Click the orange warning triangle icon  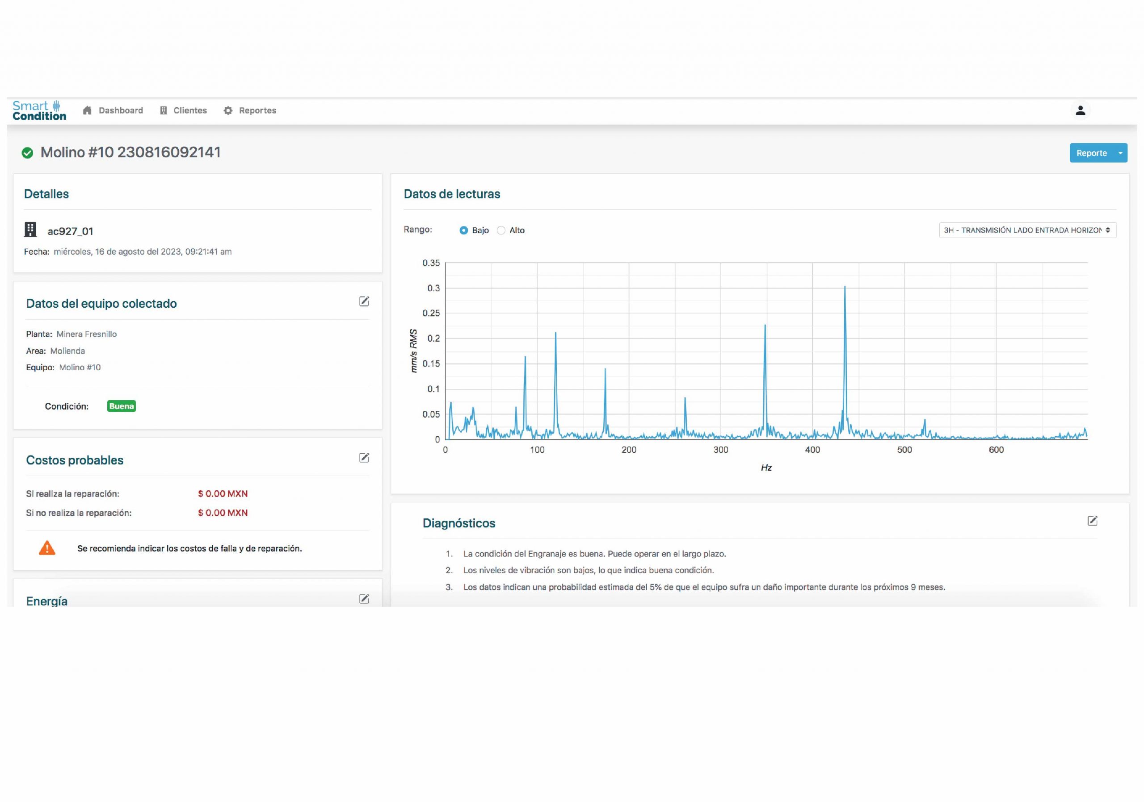pos(47,548)
